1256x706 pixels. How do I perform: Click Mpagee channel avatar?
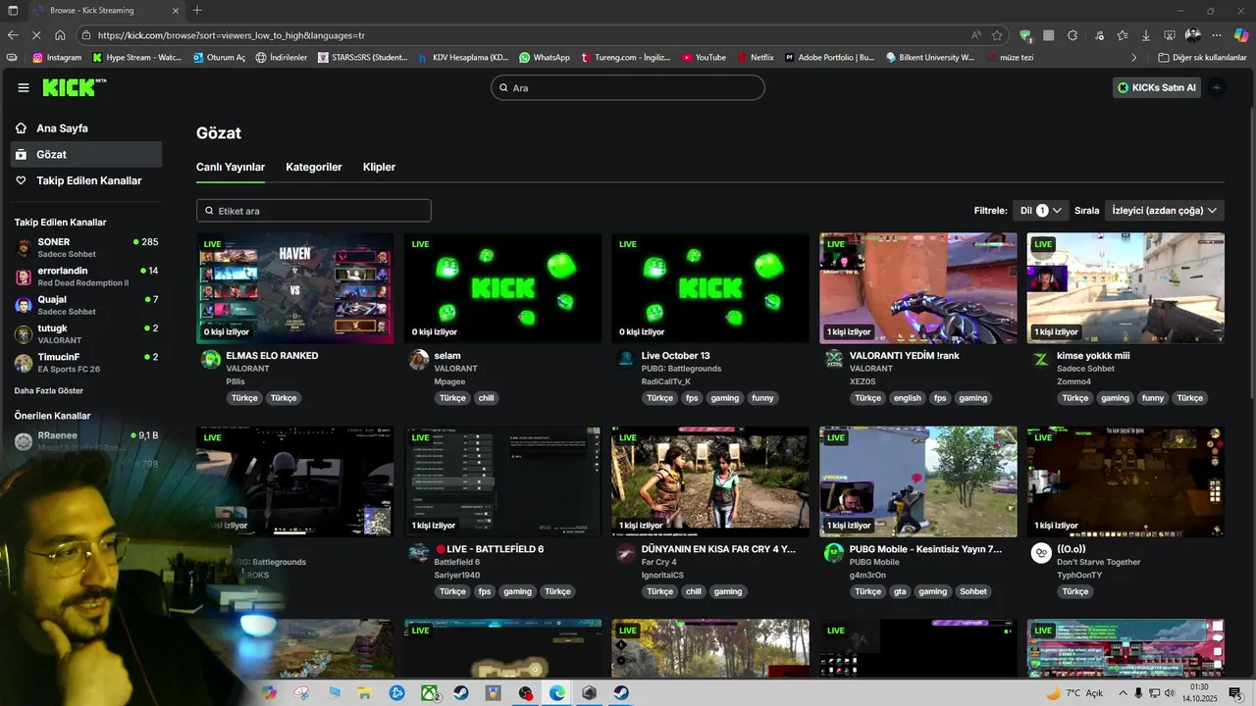pyautogui.click(x=419, y=359)
